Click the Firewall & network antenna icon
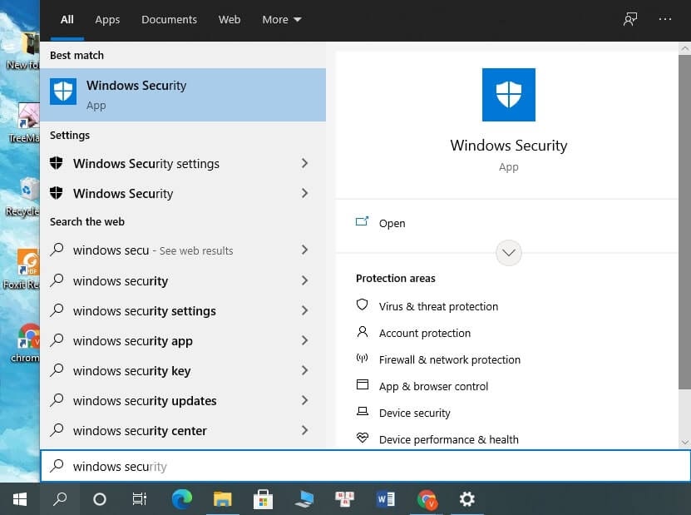The width and height of the screenshot is (691, 515). point(363,358)
